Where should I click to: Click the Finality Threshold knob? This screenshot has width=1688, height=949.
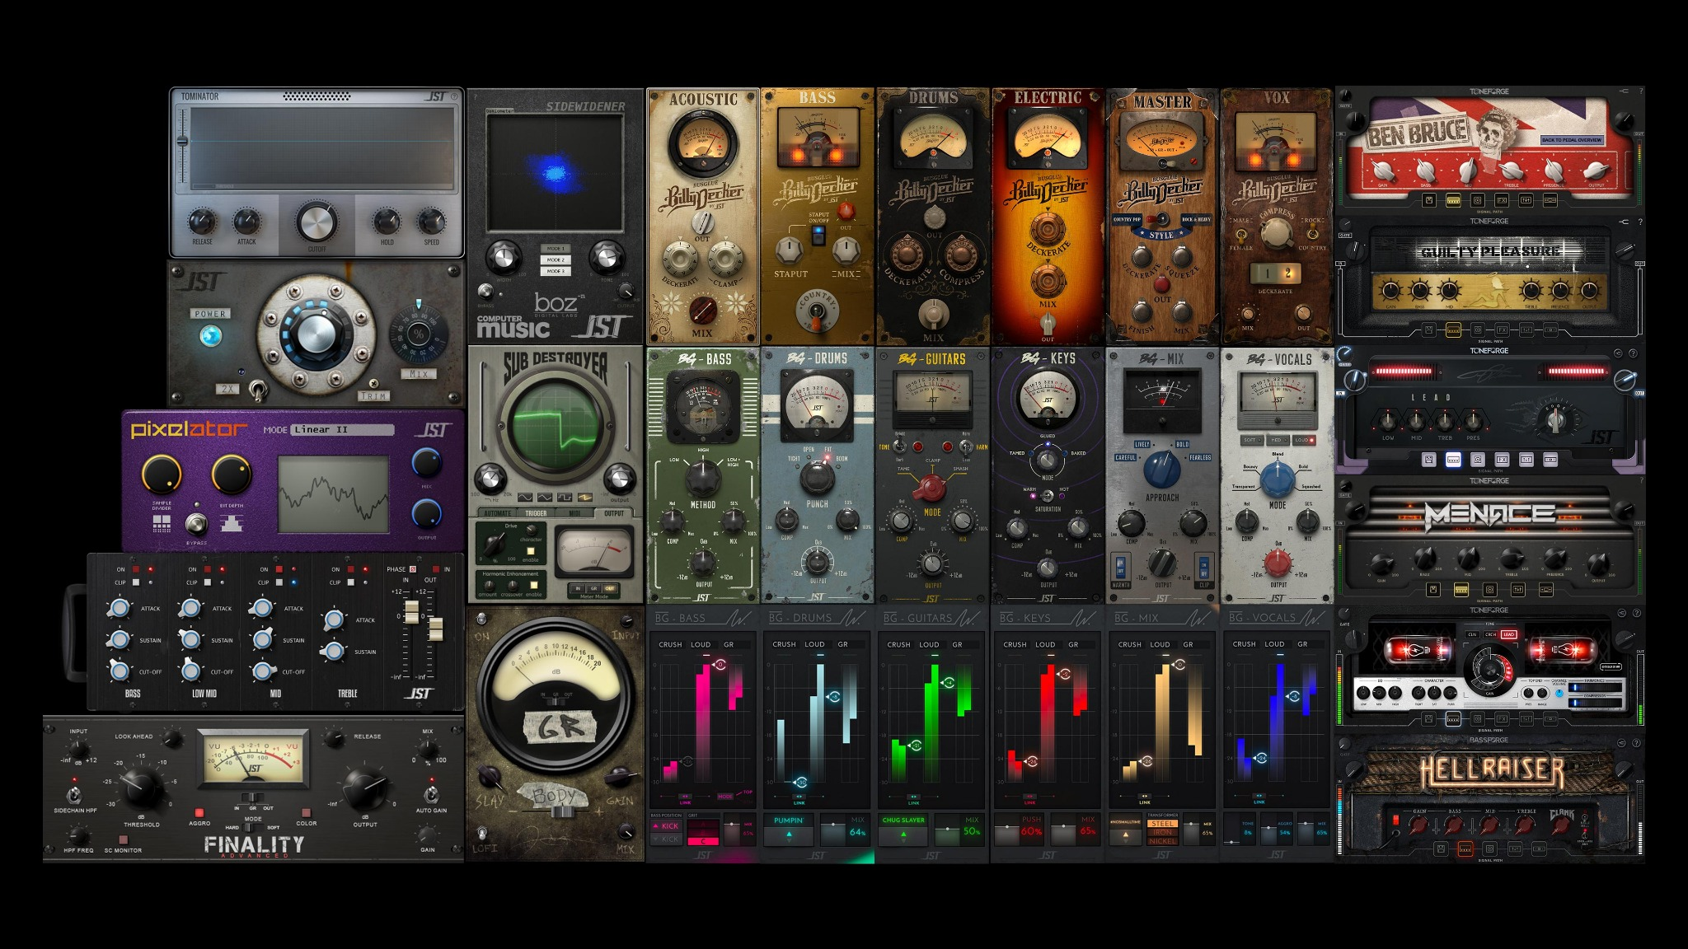tap(141, 788)
